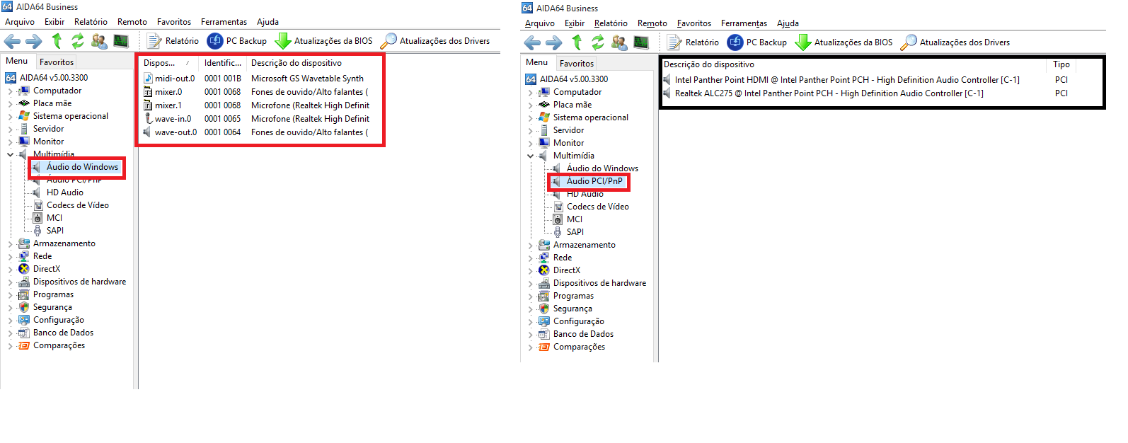The width and height of the screenshot is (1128, 443).
Task: Go up one level in right window toolbar
Action: click(x=577, y=42)
